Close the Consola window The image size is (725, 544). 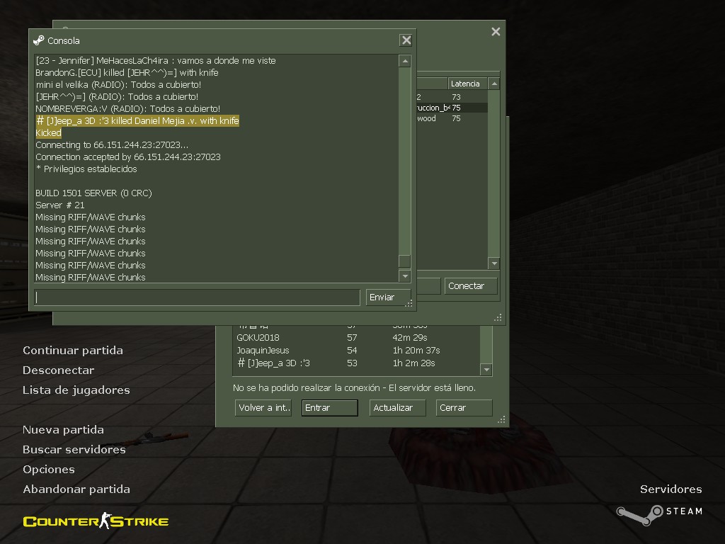(x=406, y=40)
